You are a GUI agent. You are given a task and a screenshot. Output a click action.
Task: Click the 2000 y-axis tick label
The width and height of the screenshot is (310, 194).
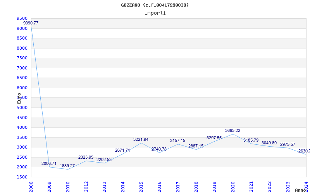22,167
